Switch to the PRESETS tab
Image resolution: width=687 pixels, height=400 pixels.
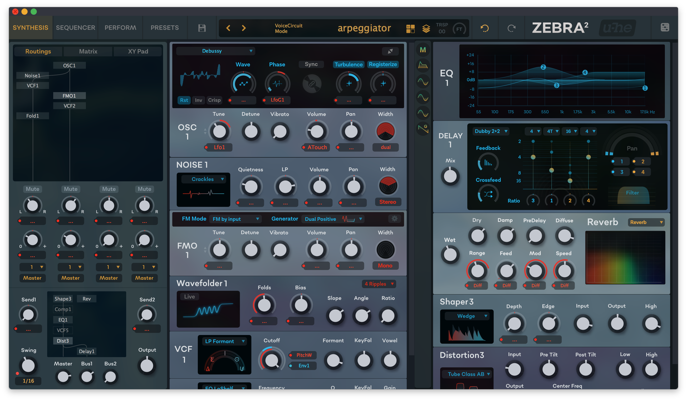[x=165, y=28]
